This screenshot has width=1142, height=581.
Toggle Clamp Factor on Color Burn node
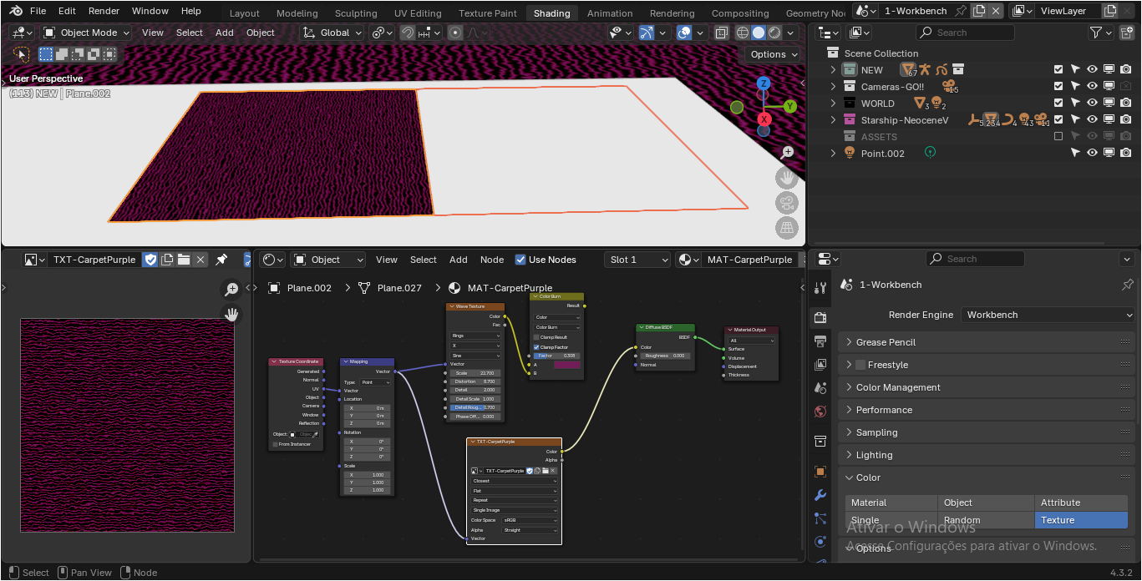536,347
